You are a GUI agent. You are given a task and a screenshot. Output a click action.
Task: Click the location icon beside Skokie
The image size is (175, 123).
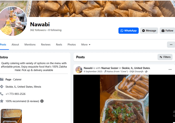[x=2, y=87]
